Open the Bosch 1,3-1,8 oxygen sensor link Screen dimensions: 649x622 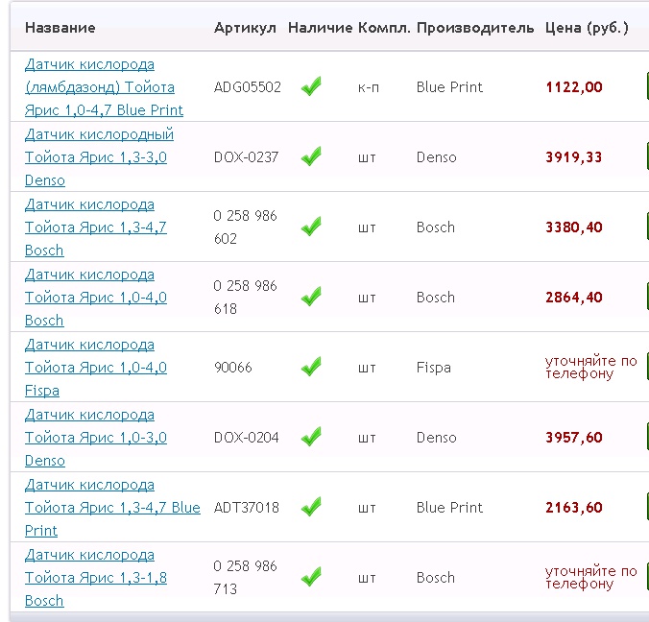tap(96, 578)
